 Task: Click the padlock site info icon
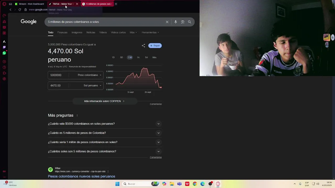coord(25,10)
